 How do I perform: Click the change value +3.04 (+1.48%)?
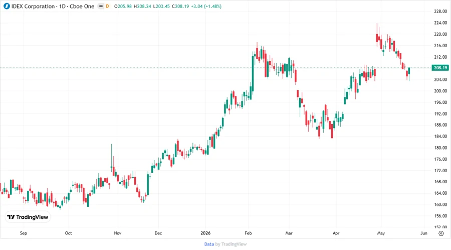tap(206, 7)
